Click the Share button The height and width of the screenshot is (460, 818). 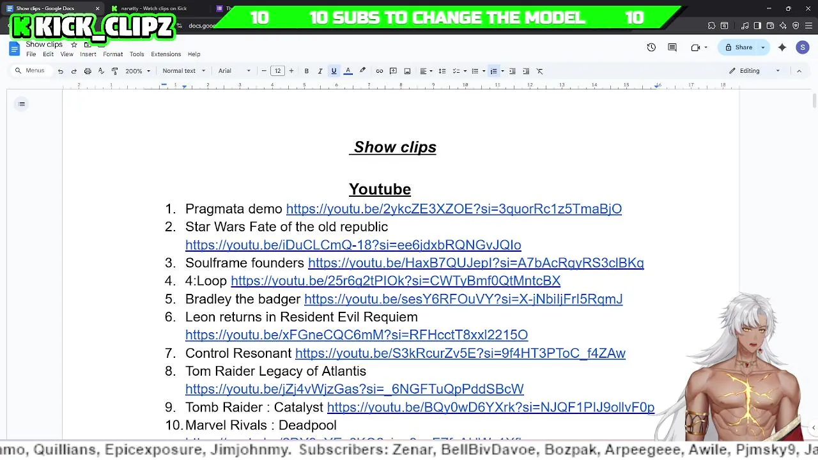coord(739,47)
